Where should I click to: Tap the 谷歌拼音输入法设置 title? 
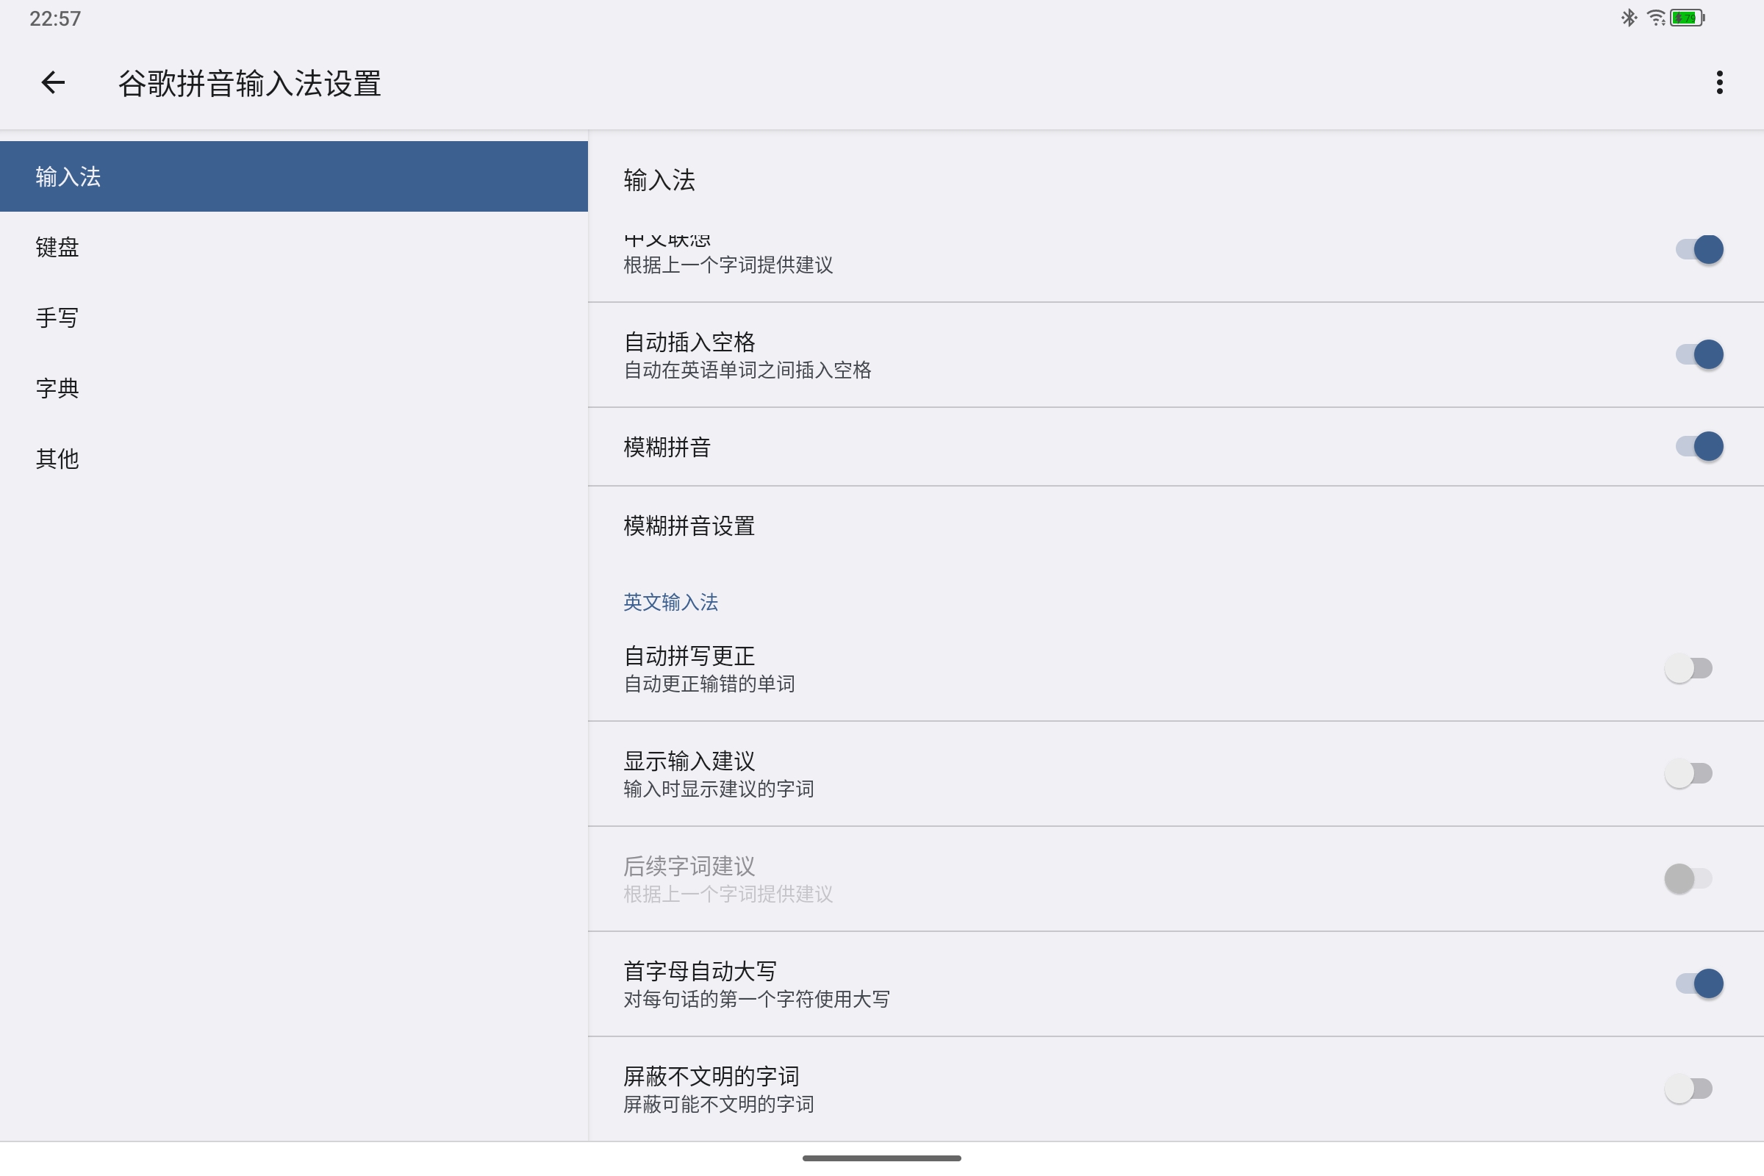pyautogui.click(x=250, y=83)
